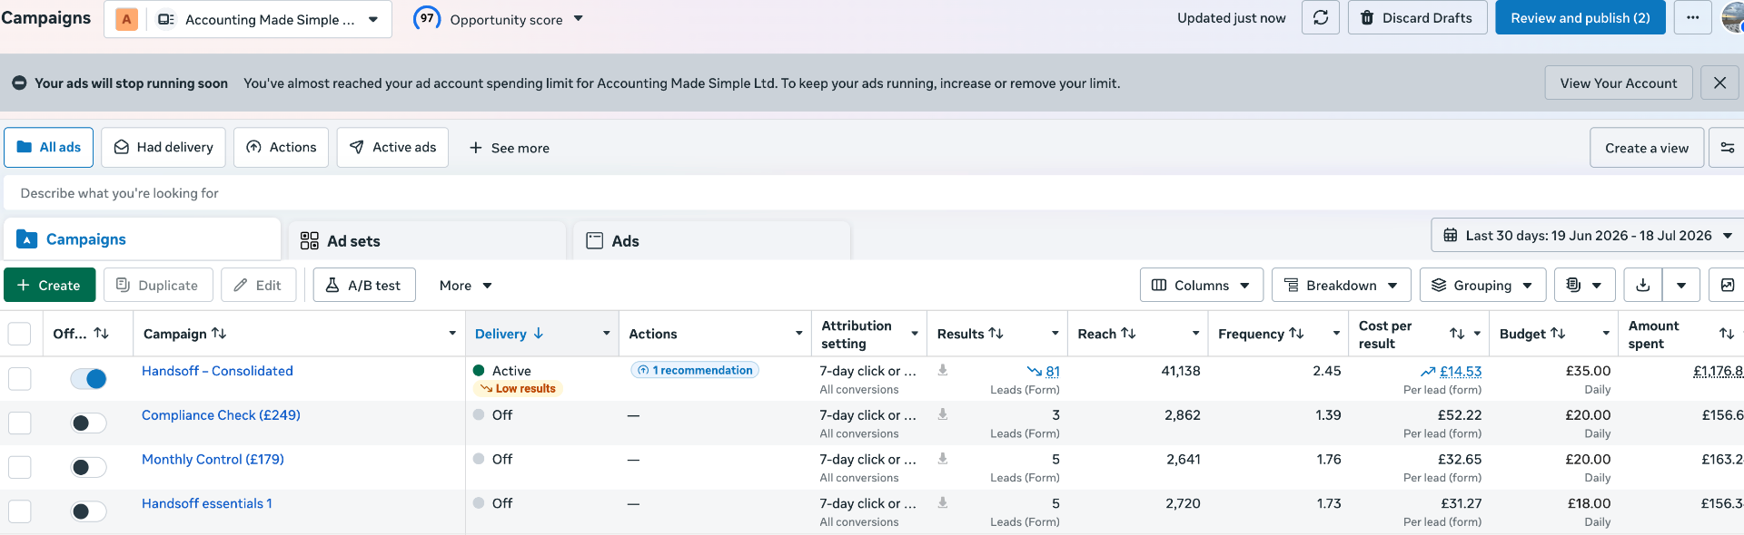Open the date range Last 30 days picker
Image resolution: width=1744 pixels, height=535 pixels.
point(1588,236)
